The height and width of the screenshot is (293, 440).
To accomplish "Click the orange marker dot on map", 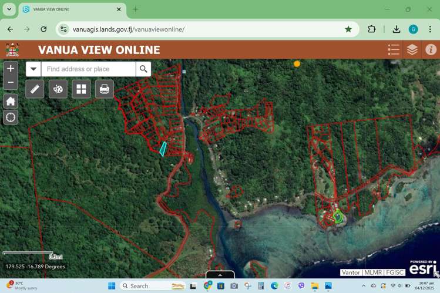I will (297, 64).
